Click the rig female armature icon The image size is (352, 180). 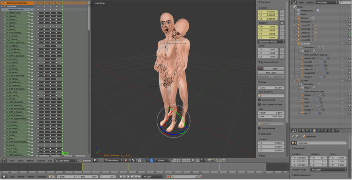tap(298, 43)
